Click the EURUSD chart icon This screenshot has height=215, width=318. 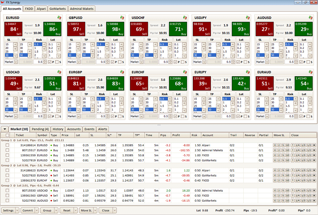point(59,18)
